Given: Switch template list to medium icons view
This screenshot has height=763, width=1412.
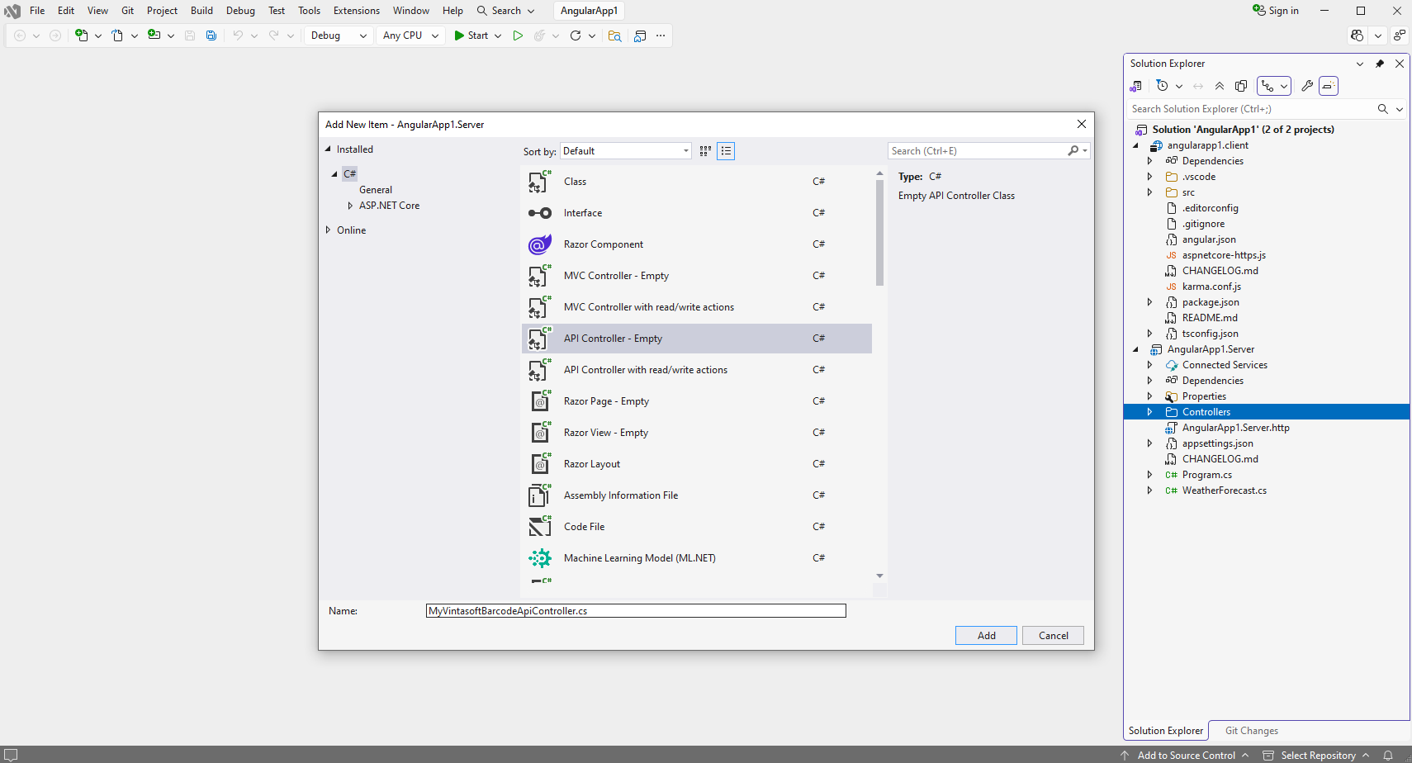Looking at the screenshot, I should pyautogui.click(x=705, y=151).
